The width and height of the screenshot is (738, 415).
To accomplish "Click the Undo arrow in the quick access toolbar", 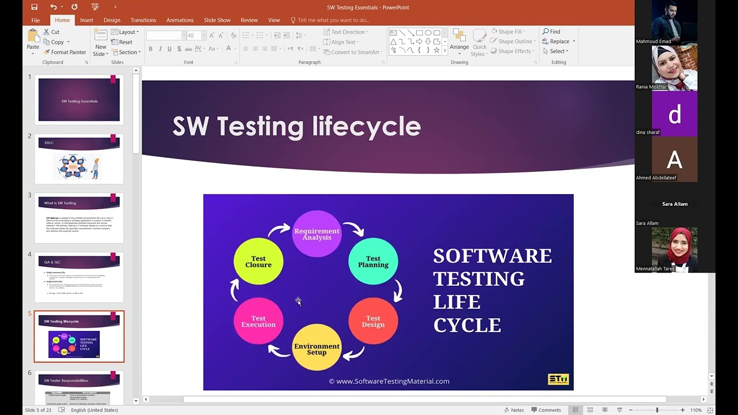I will pos(54,7).
